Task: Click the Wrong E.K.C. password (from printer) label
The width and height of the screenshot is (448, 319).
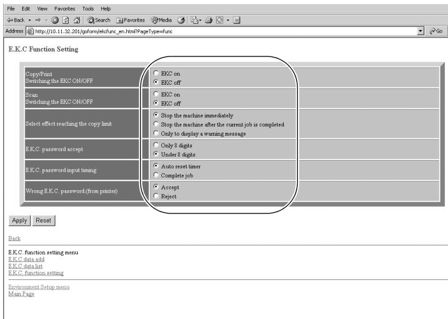Action: pyautogui.click(x=72, y=191)
